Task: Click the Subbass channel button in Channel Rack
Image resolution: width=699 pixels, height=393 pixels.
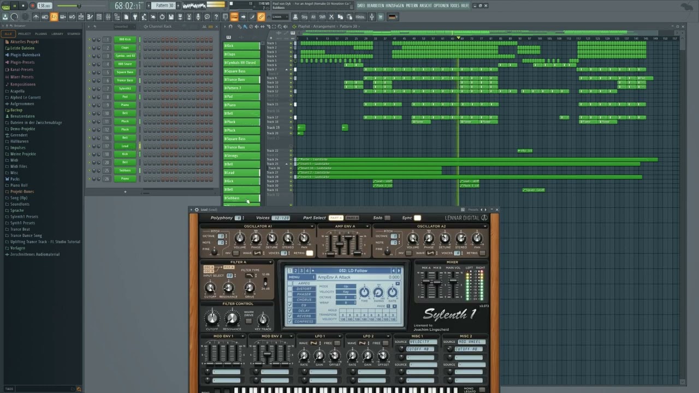Action: (125, 170)
